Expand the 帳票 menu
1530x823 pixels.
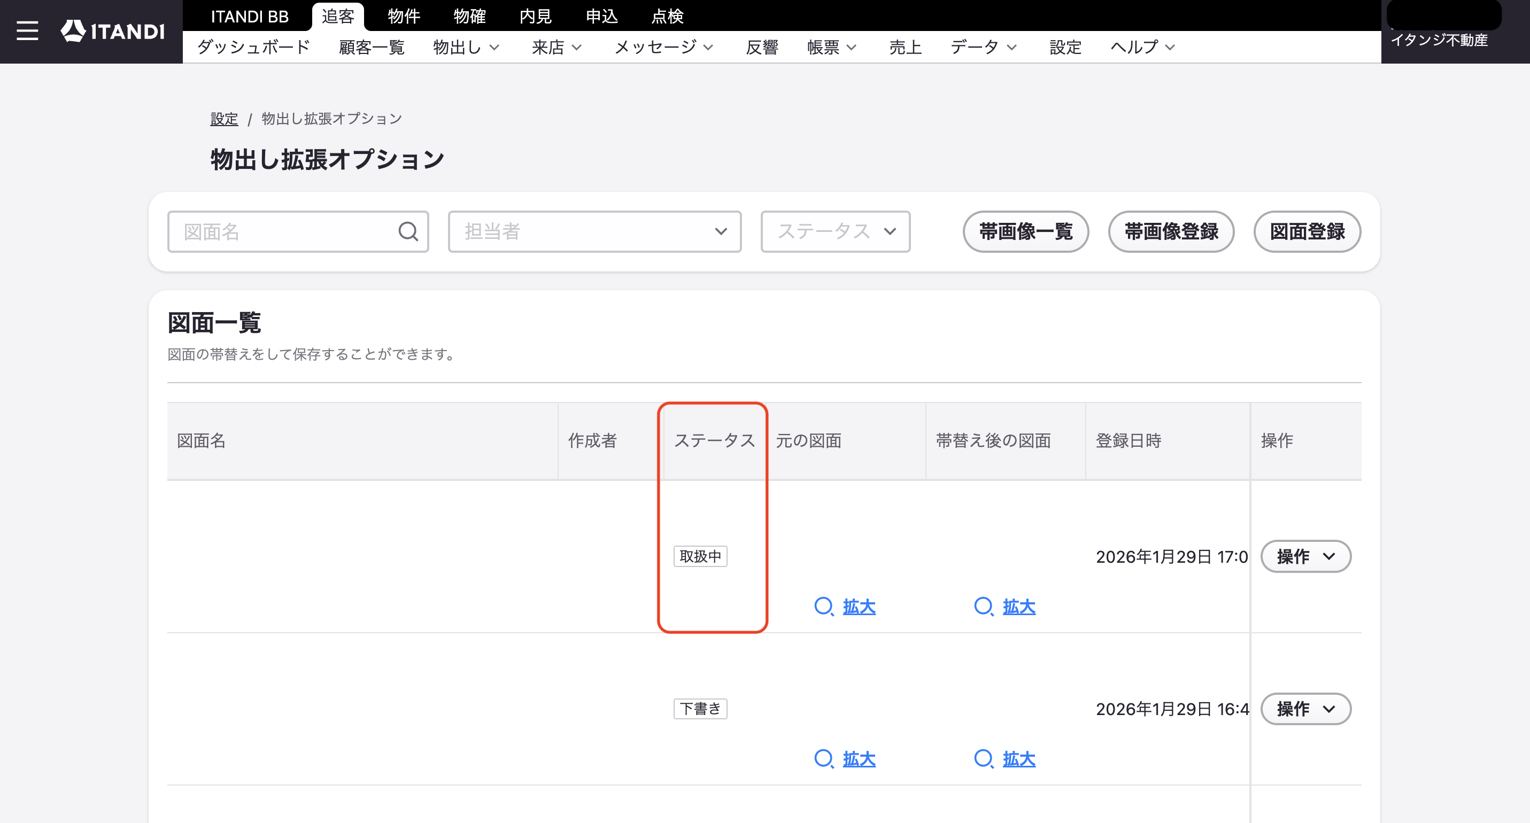coord(831,47)
